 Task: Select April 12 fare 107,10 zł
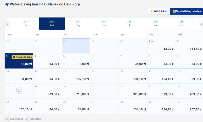pos(76,76)
